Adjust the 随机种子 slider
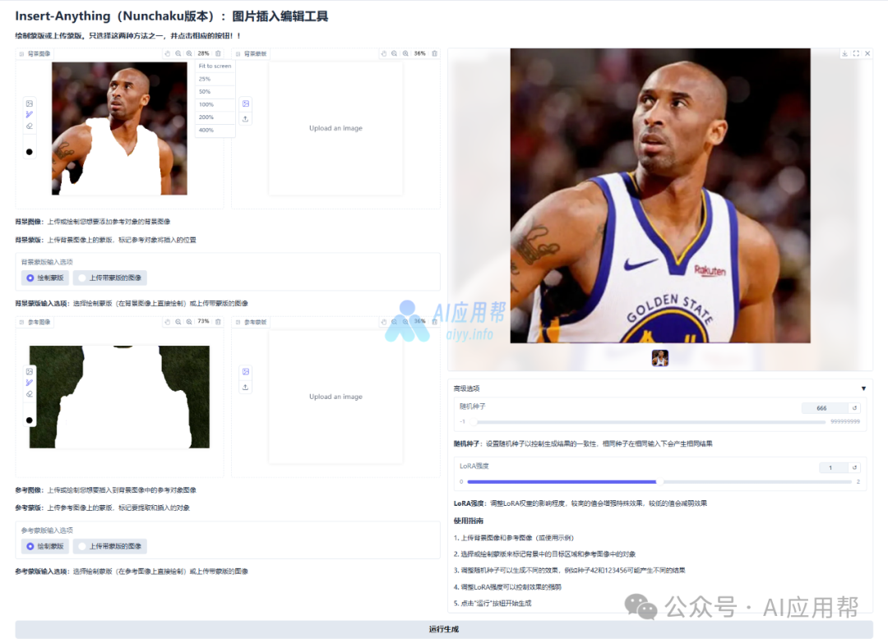888x643 pixels. point(647,422)
